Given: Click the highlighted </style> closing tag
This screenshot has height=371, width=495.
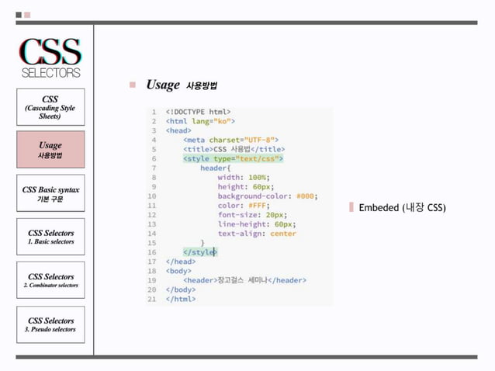Looking at the screenshot, I should [200, 252].
